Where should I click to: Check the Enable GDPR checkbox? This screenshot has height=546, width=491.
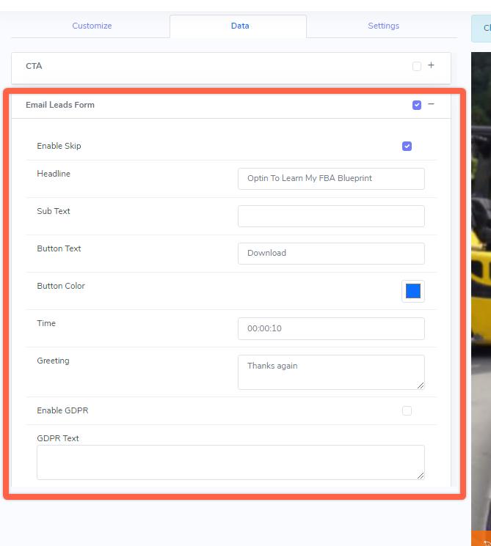coord(407,410)
